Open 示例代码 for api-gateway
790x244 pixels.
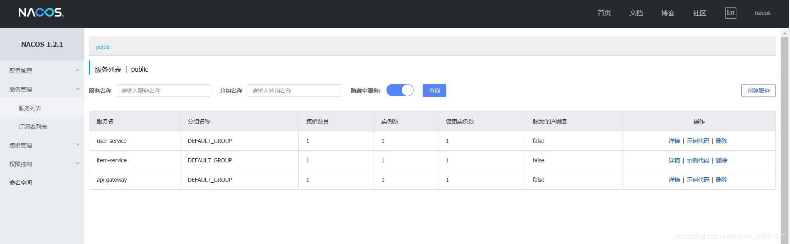(x=698, y=180)
